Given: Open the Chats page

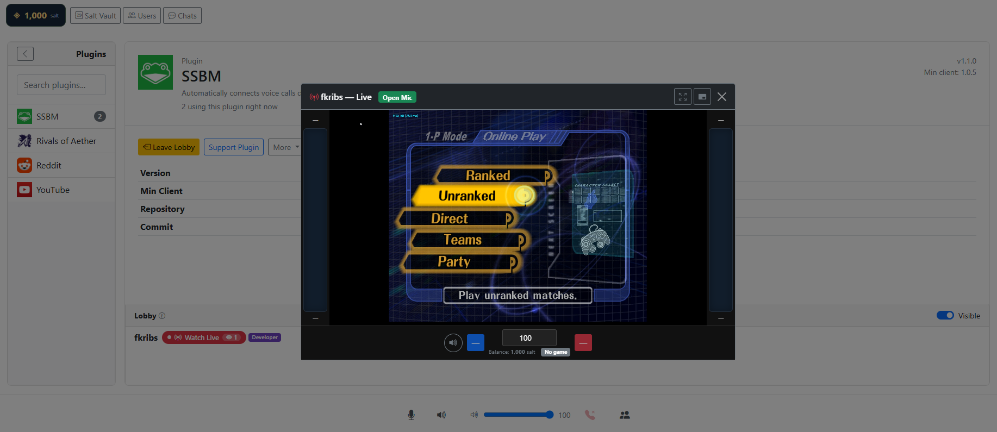Looking at the screenshot, I should [x=183, y=16].
